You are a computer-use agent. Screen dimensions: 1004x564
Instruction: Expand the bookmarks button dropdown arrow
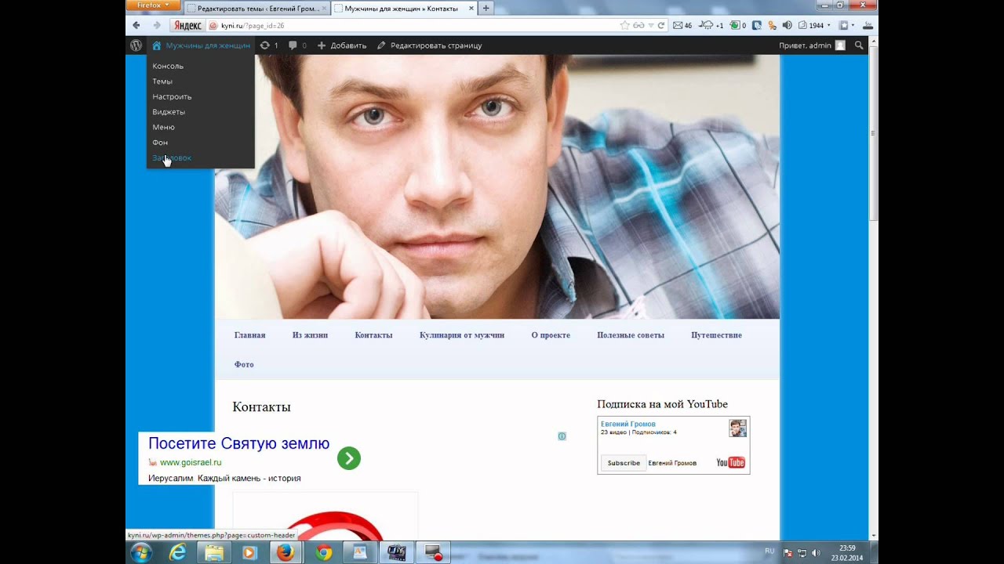[853, 25]
